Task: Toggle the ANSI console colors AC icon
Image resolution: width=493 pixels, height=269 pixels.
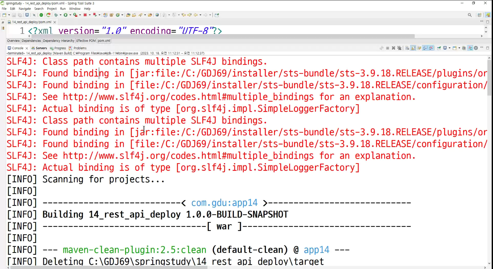Action: 470,48
